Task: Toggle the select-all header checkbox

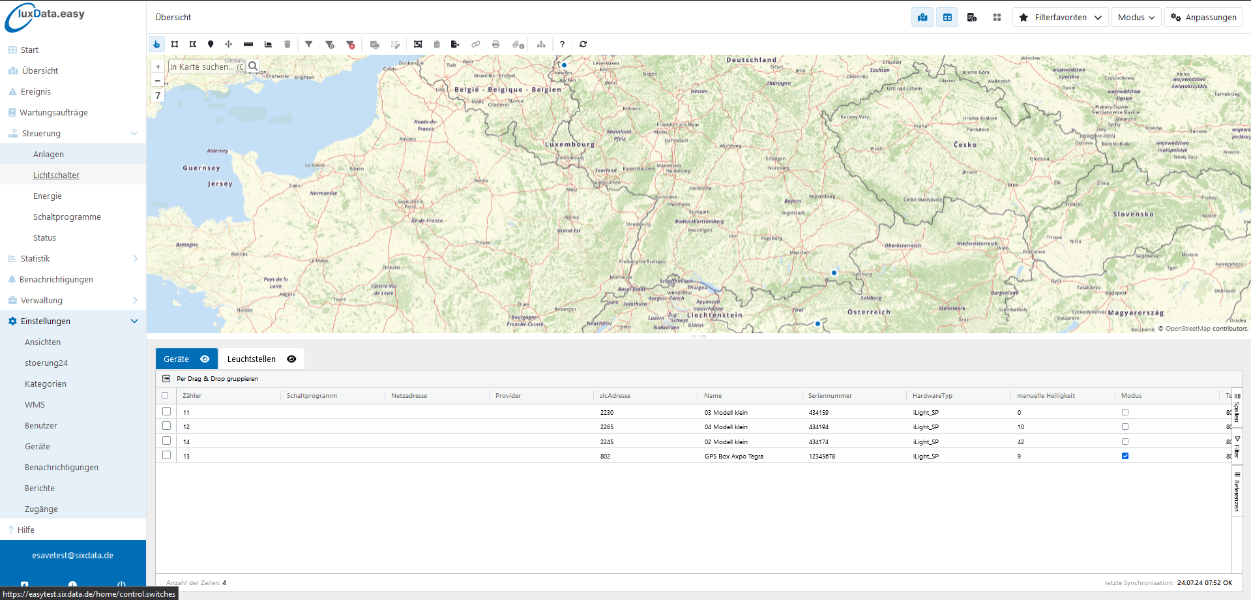Action: coord(165,395)
